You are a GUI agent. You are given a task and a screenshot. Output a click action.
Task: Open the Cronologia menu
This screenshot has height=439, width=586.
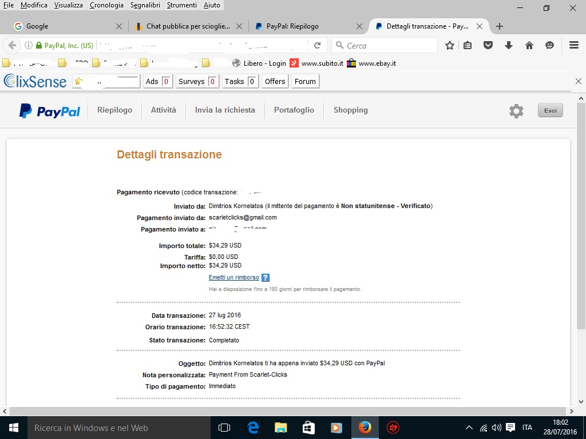click(x=106, y=5)
